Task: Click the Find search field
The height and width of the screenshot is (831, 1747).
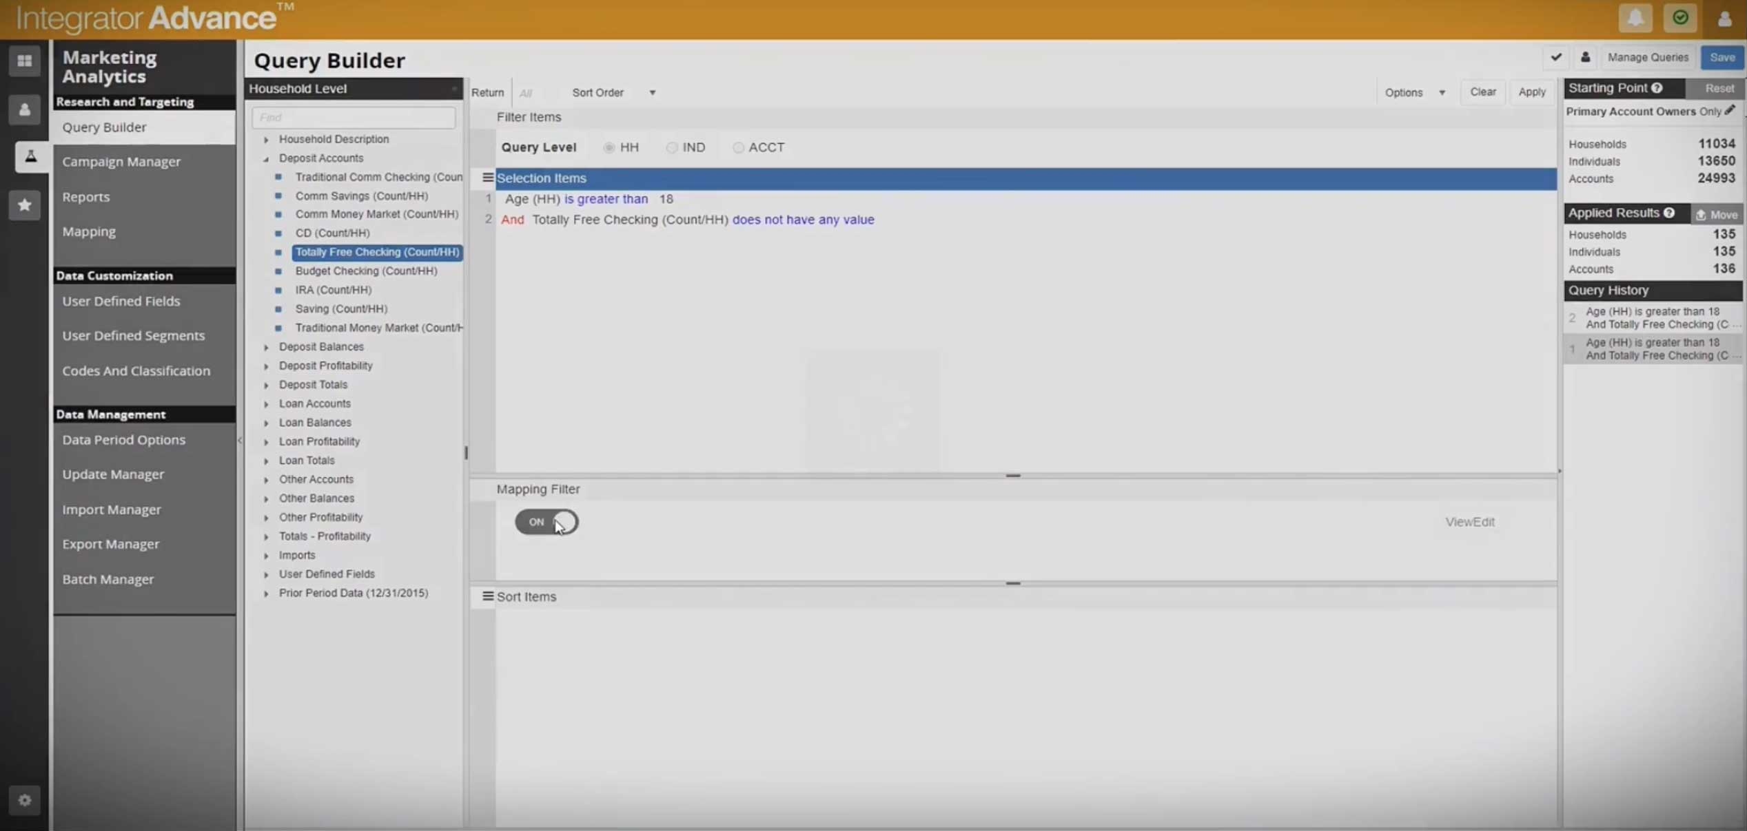Action: [x=354, y=118]
